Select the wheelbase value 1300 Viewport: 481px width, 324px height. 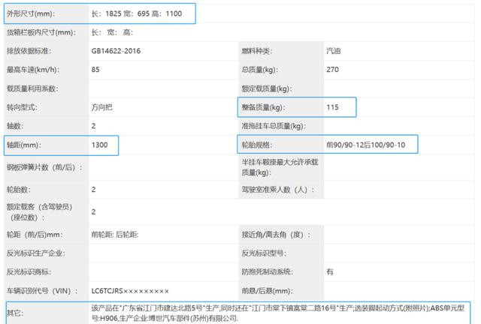pyautogui.click(x=99, y=145)
